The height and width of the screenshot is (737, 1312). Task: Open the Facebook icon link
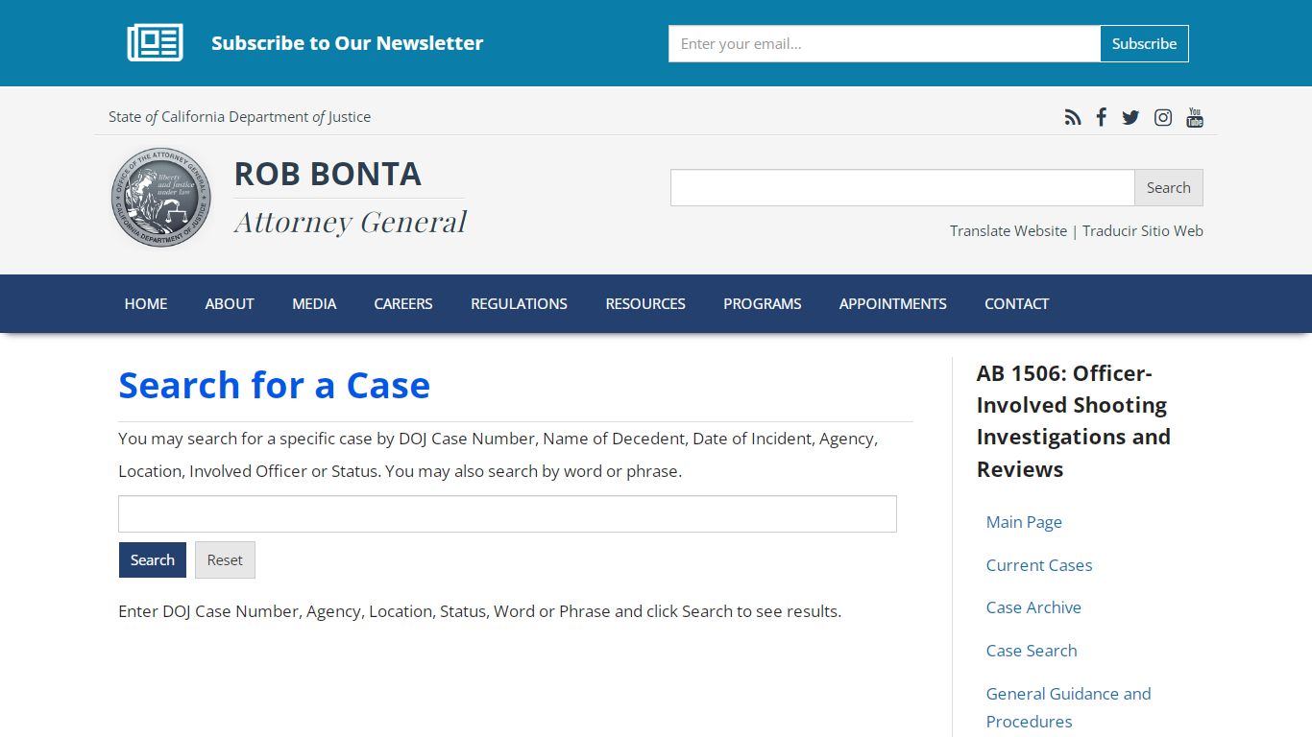click(1102, 117)
